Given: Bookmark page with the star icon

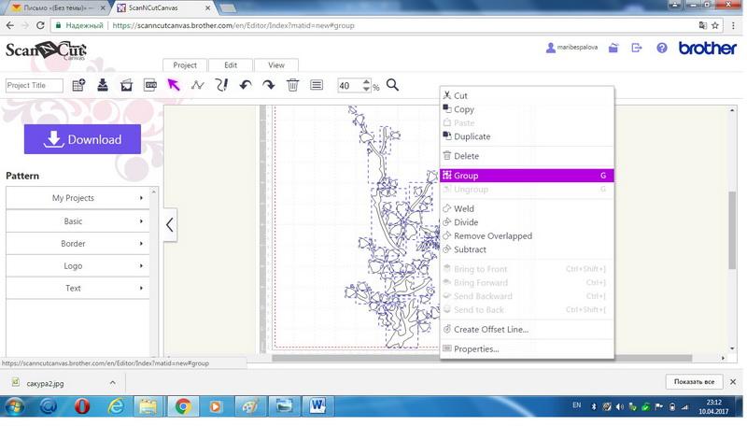Looking at the screenshot, I should pos(715,26).
